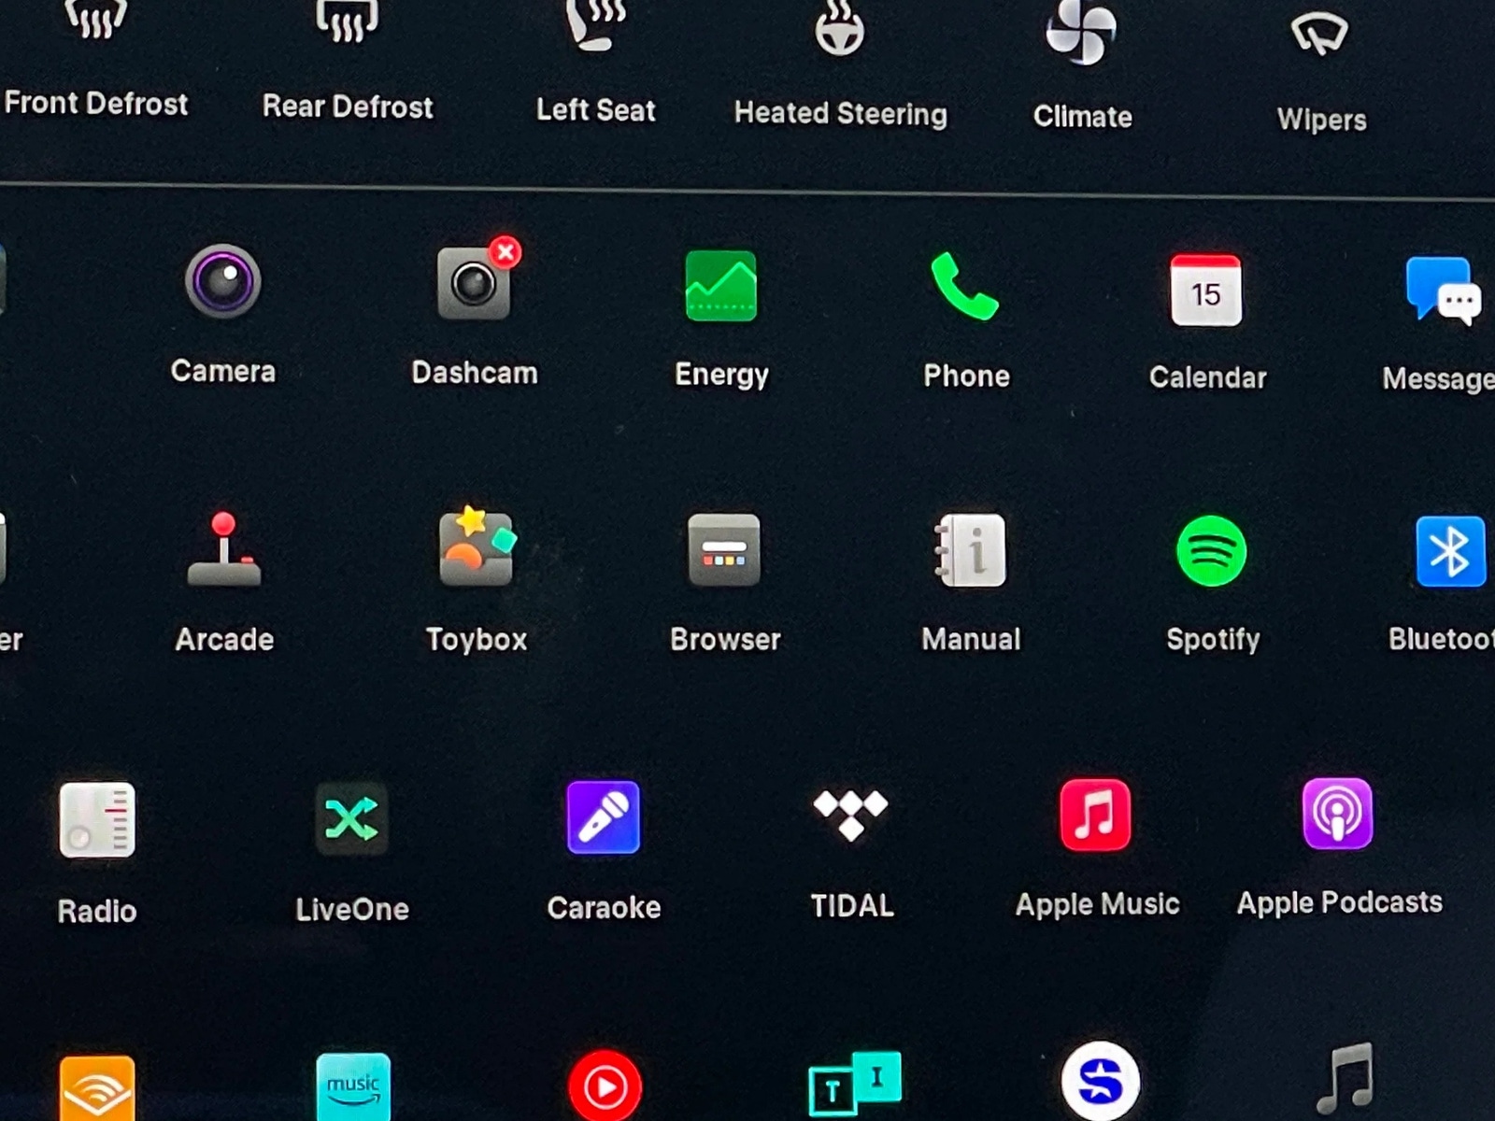Launch the LiveOne app

(x=351, y=853)
